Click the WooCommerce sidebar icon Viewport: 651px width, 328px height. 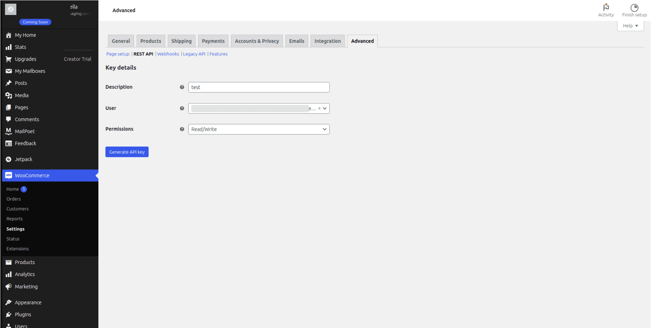9,175
